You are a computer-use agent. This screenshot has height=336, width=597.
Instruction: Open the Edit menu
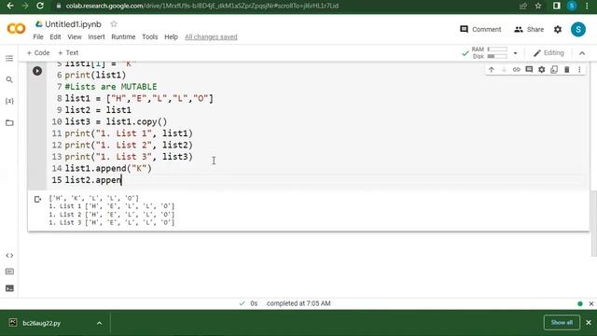55,37
